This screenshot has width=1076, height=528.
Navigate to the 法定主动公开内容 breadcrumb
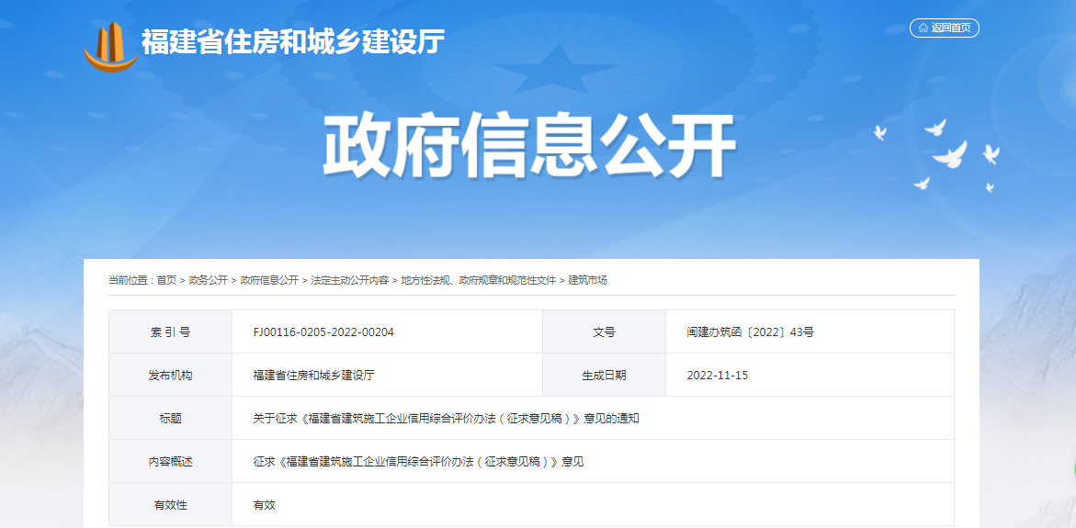tap(350, 280)
